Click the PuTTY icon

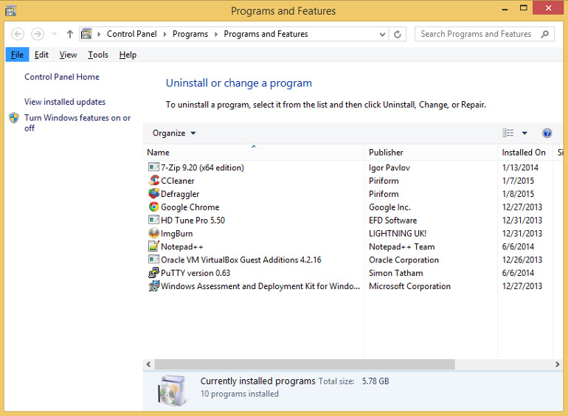(x=153, y=272)
